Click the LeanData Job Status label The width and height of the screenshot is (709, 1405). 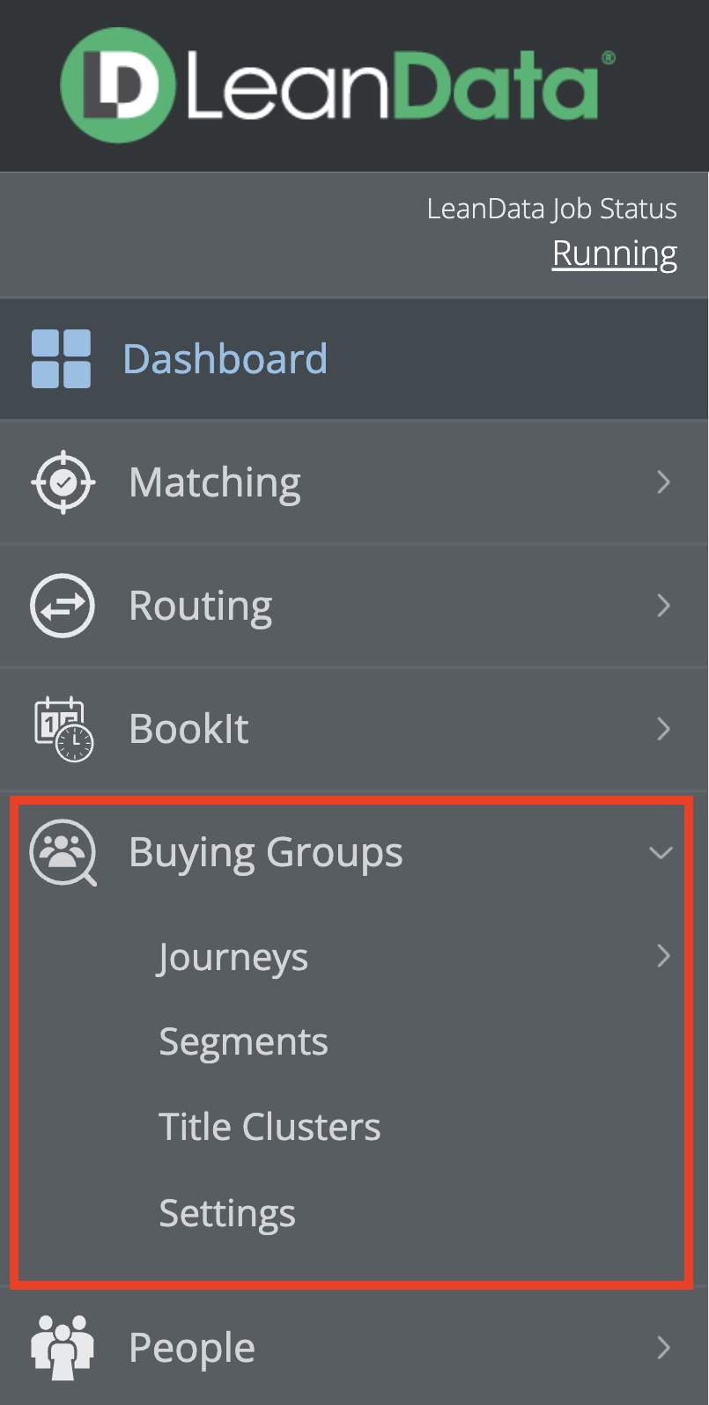(x=551, y=209)
